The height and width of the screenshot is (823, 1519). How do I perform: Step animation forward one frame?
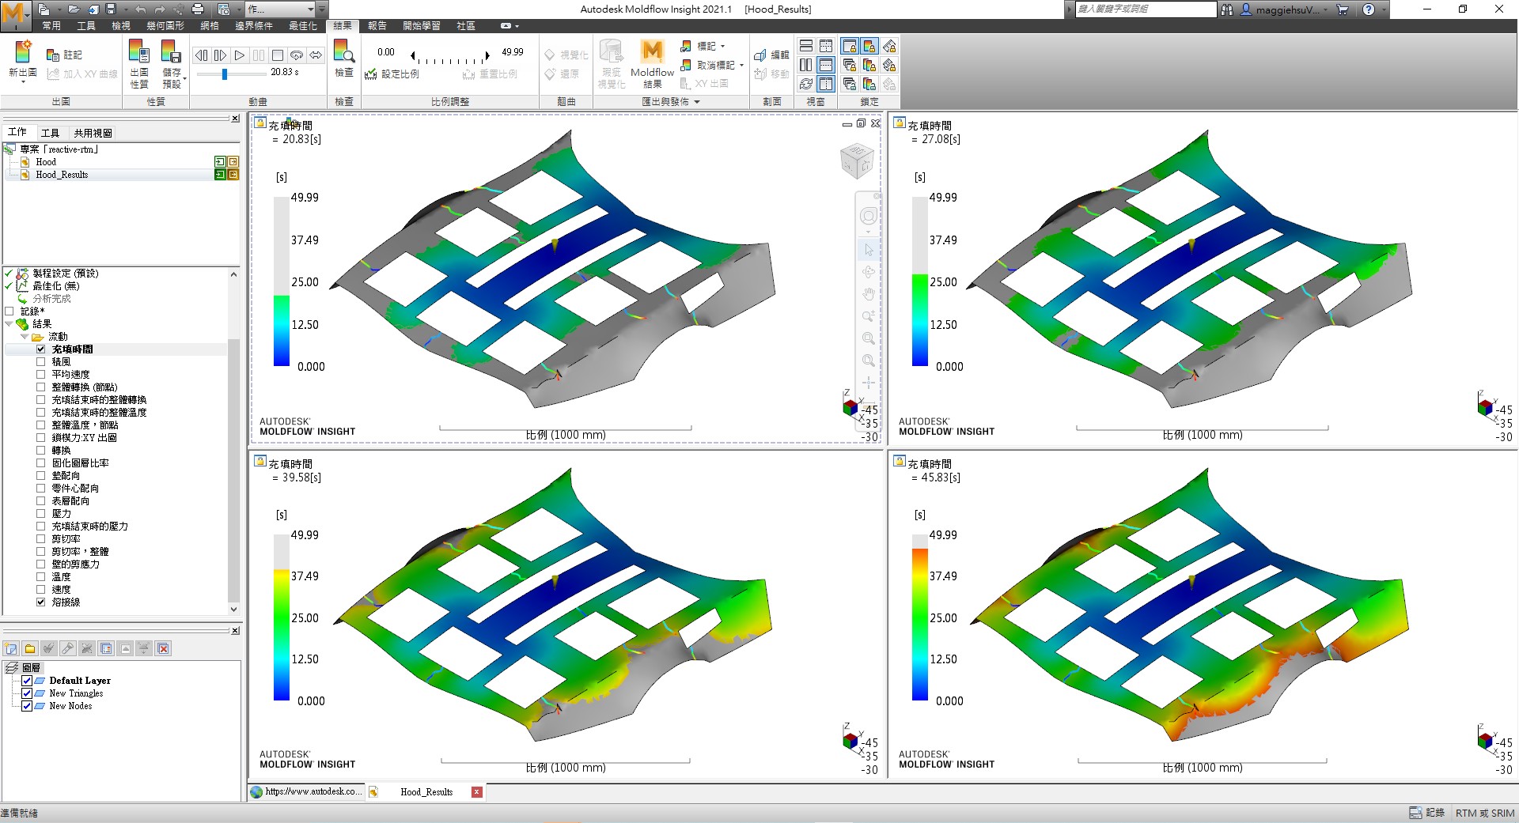tap(221, 55)
